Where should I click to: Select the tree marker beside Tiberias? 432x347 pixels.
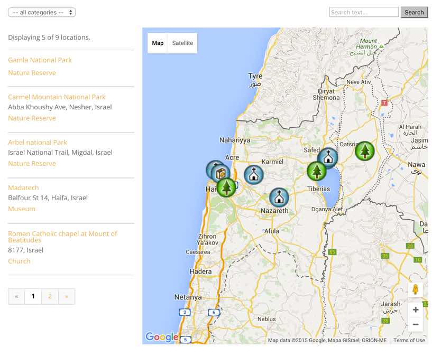click(x=316, y=171)
